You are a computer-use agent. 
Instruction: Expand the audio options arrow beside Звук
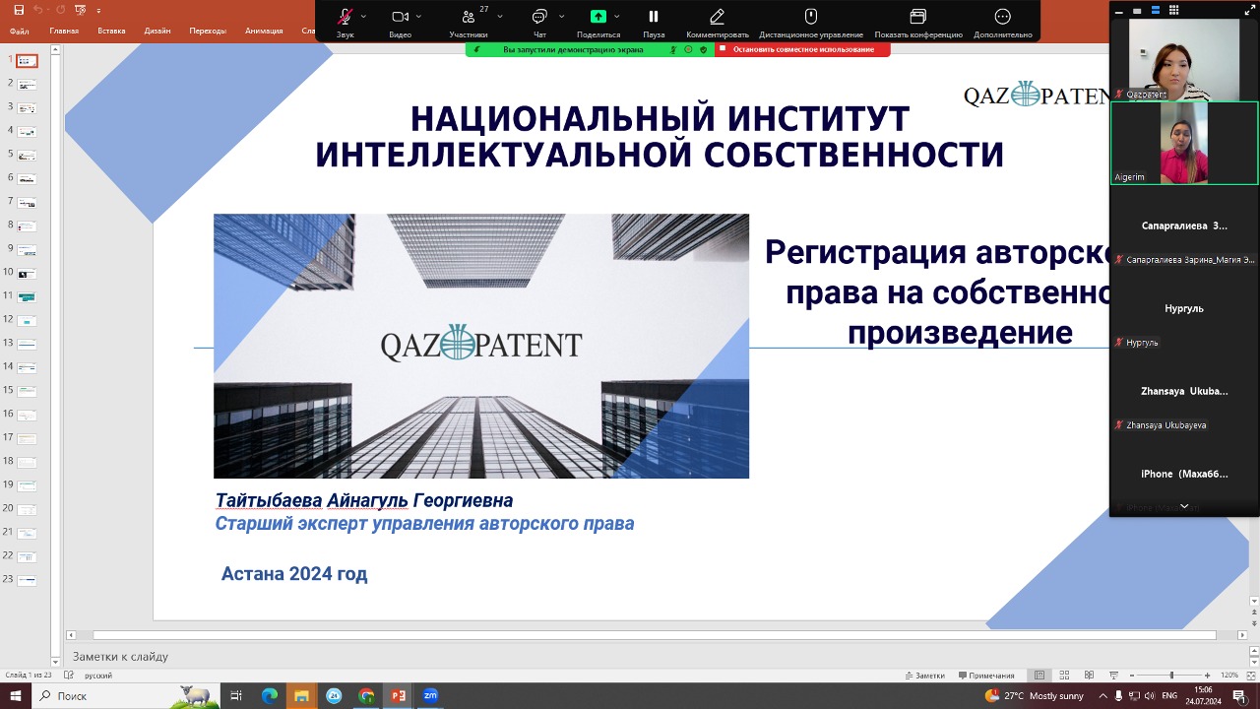coord(363,17)
